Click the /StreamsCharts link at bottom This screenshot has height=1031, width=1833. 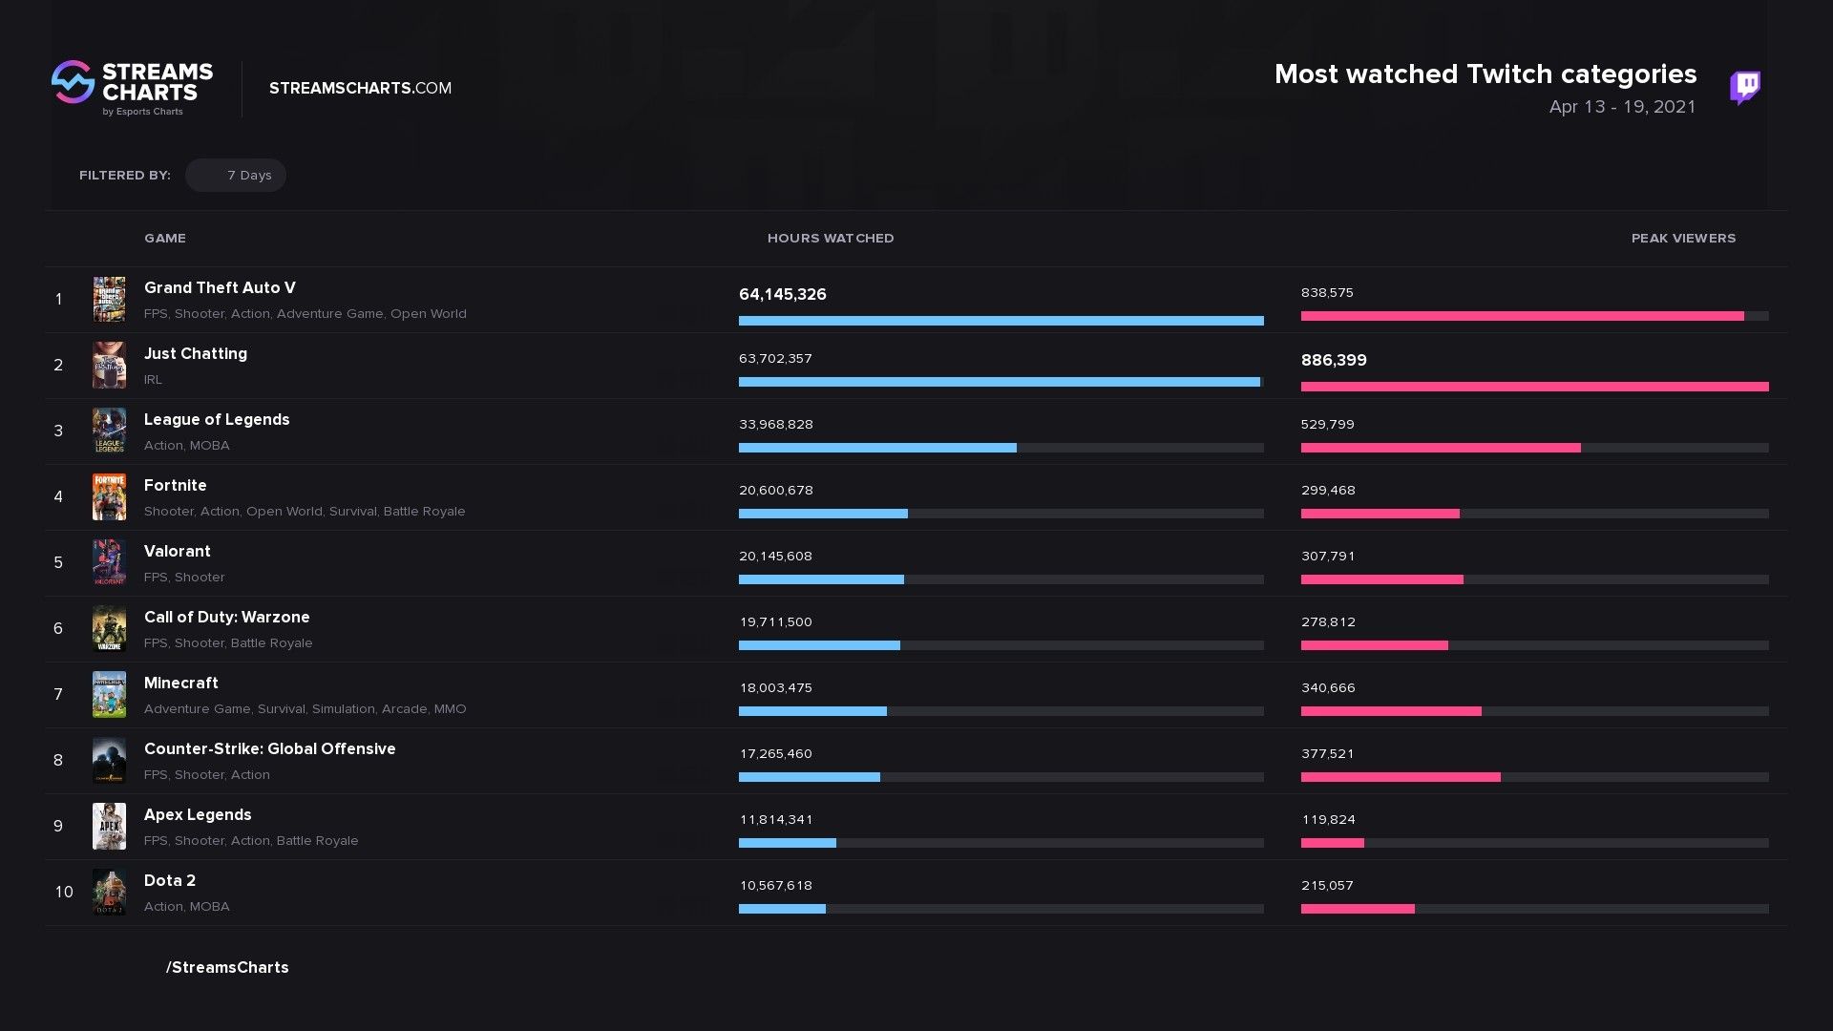pyautogui.click(x=228, y=968)
